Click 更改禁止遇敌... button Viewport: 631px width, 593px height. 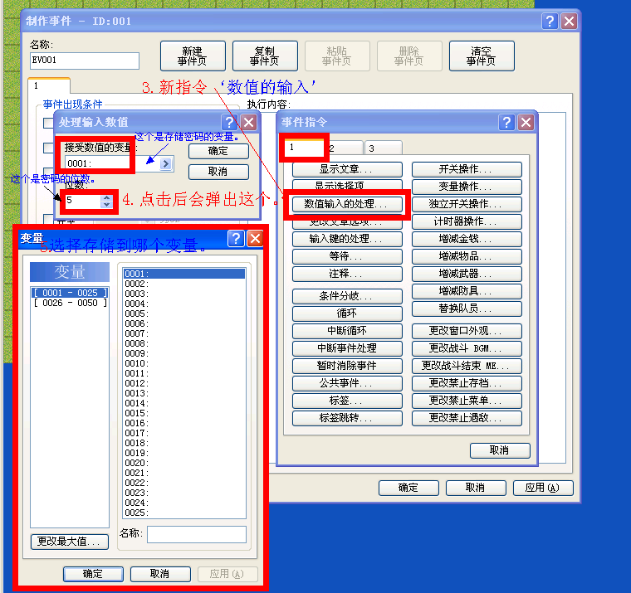[467, 418]
